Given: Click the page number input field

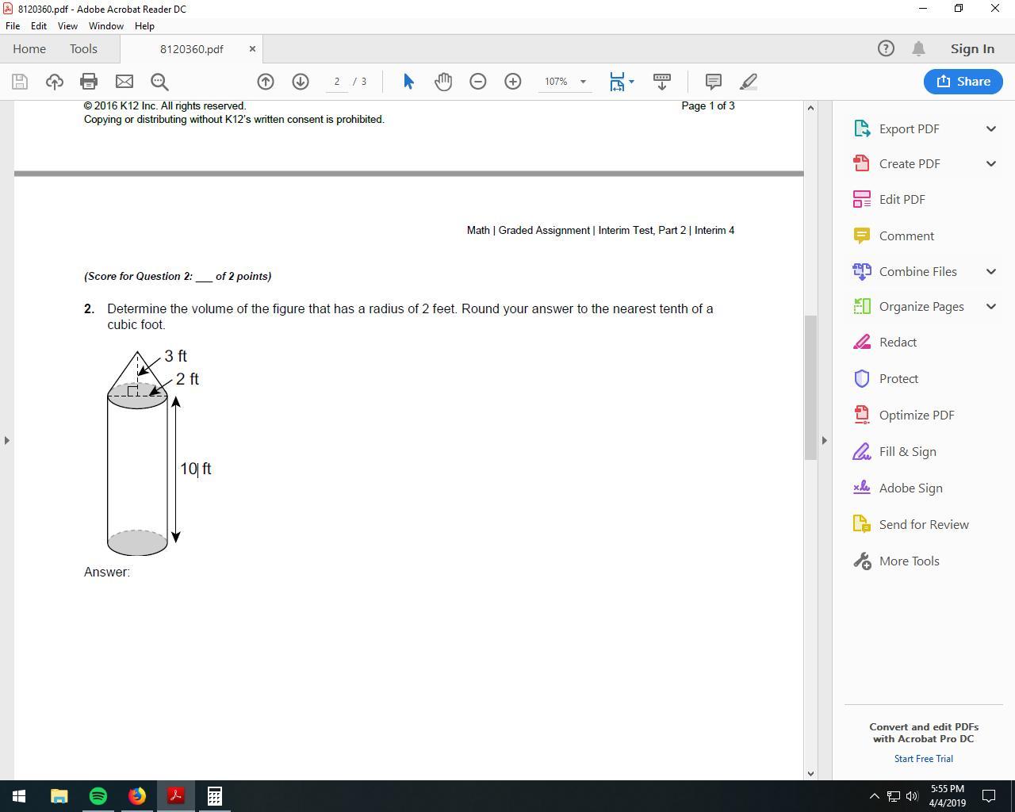Looking at the screenshot, I should pyautogui.click(x=337, y=82).
